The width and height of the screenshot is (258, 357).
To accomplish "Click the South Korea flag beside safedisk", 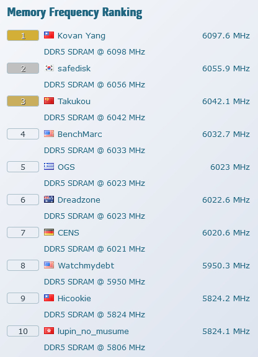I will click(x=49, y=68).
